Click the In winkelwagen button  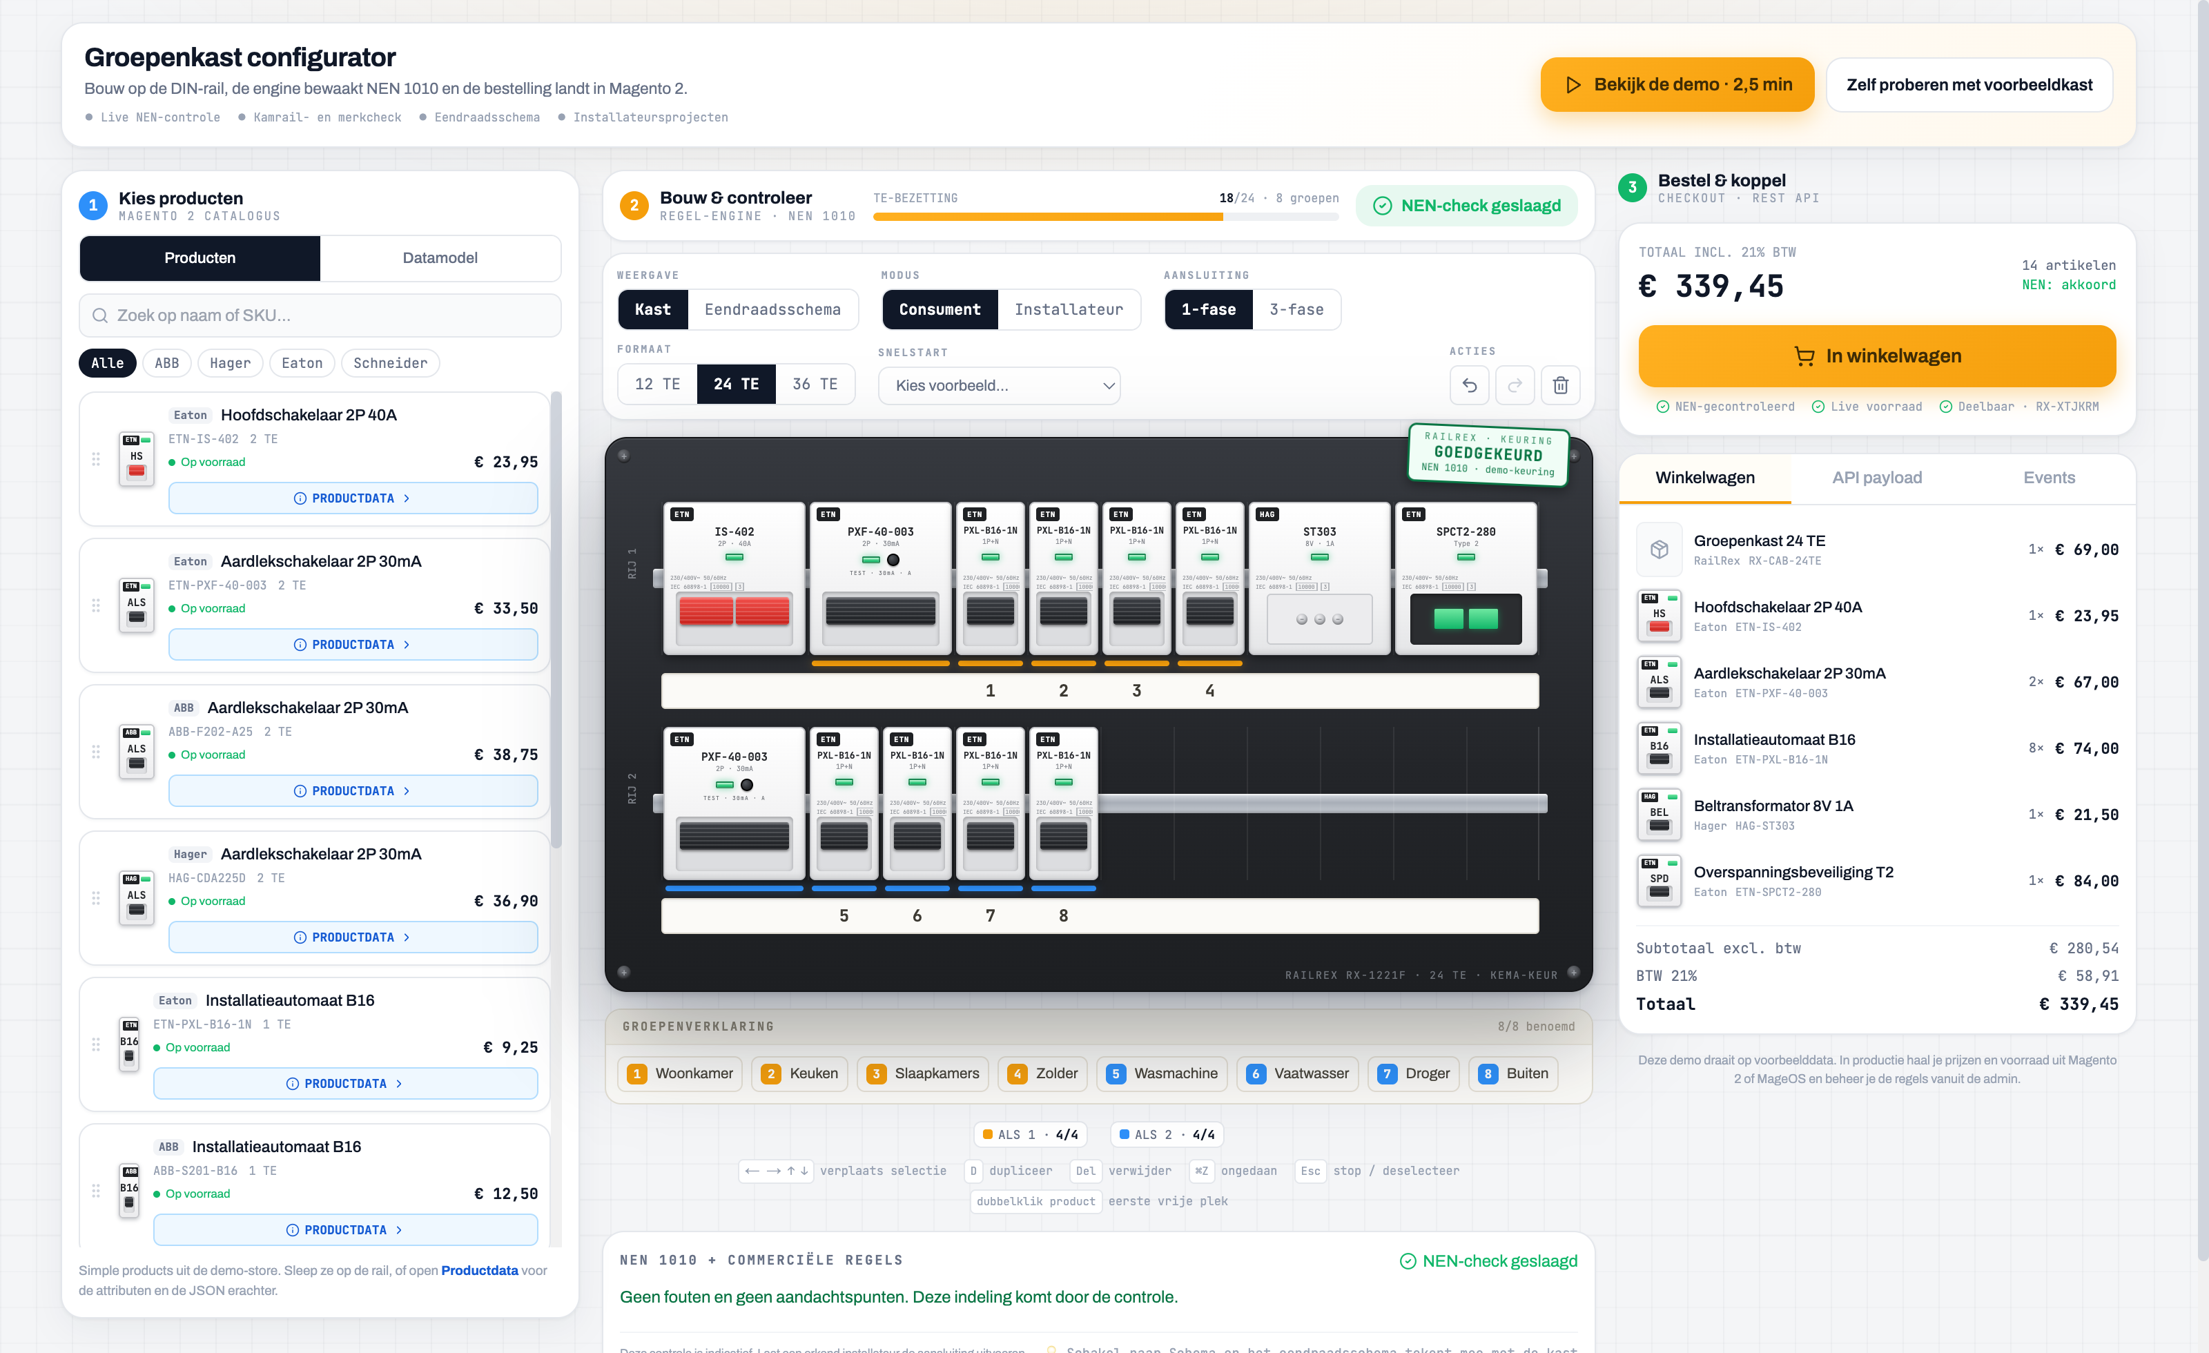click(1877, 356)
